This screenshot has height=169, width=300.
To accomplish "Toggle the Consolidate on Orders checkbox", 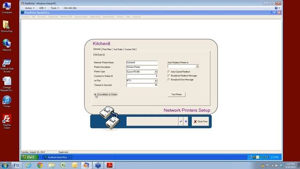I will [x=95, y=94].
